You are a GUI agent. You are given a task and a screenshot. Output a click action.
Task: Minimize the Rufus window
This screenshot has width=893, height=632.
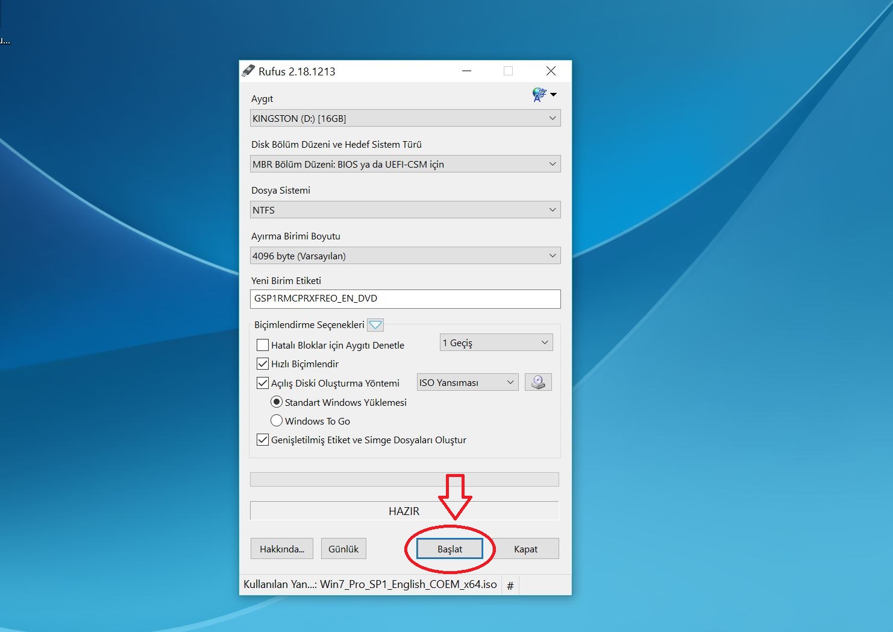[466, 71]
